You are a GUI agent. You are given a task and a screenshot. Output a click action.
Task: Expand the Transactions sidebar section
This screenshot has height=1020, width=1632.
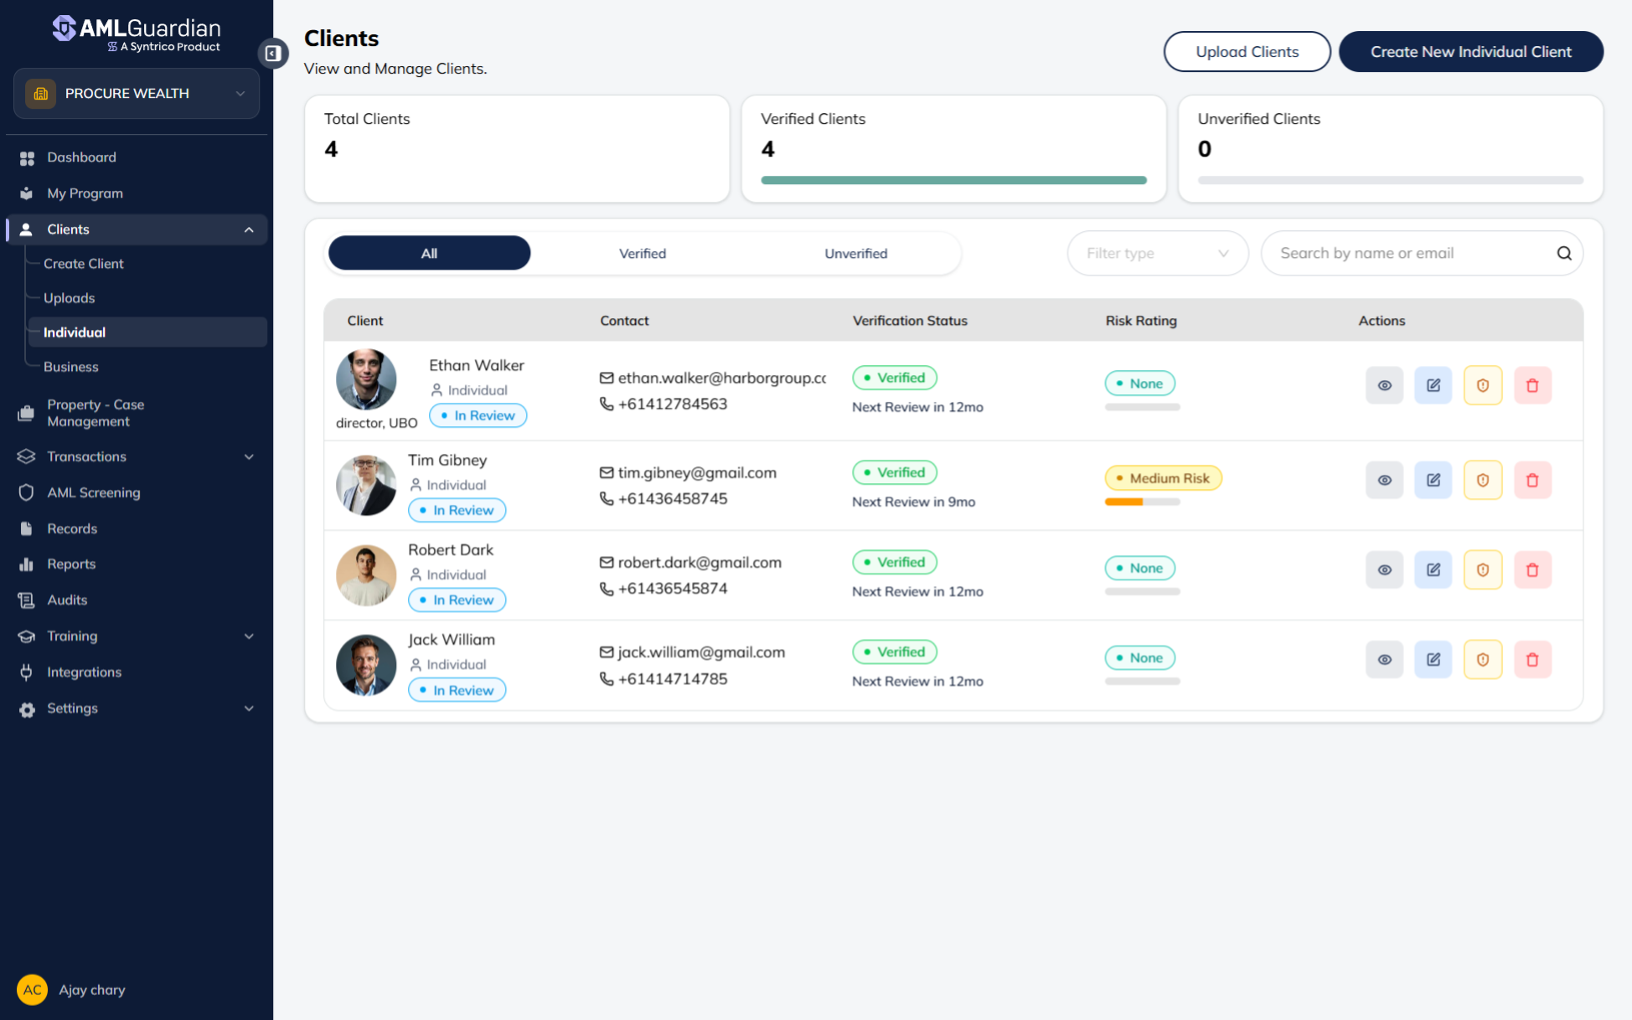(x=249, y=456)
